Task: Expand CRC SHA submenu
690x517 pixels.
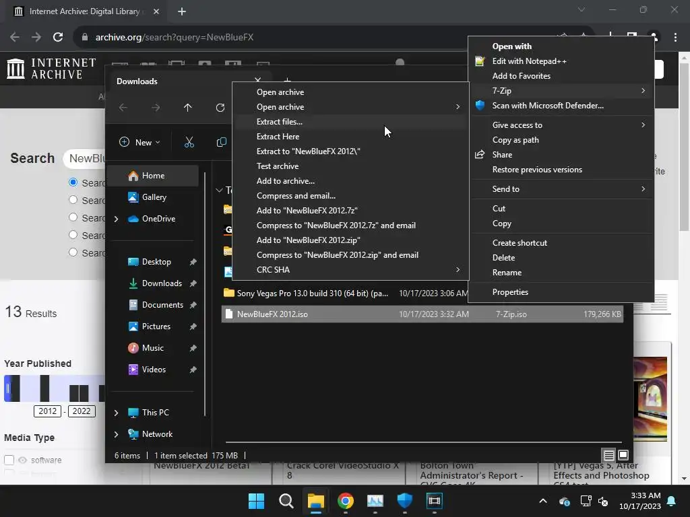Action: coord(350,270)
